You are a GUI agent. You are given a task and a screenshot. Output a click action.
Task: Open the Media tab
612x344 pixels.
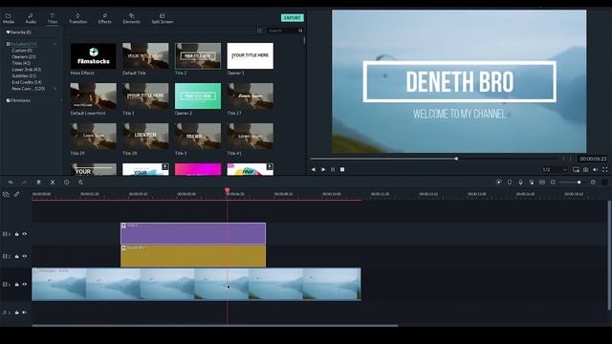9,18
